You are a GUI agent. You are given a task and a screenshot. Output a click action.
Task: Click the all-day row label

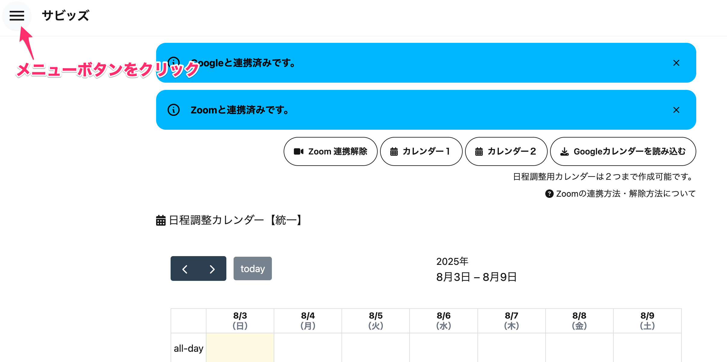(x=188, y=348)
